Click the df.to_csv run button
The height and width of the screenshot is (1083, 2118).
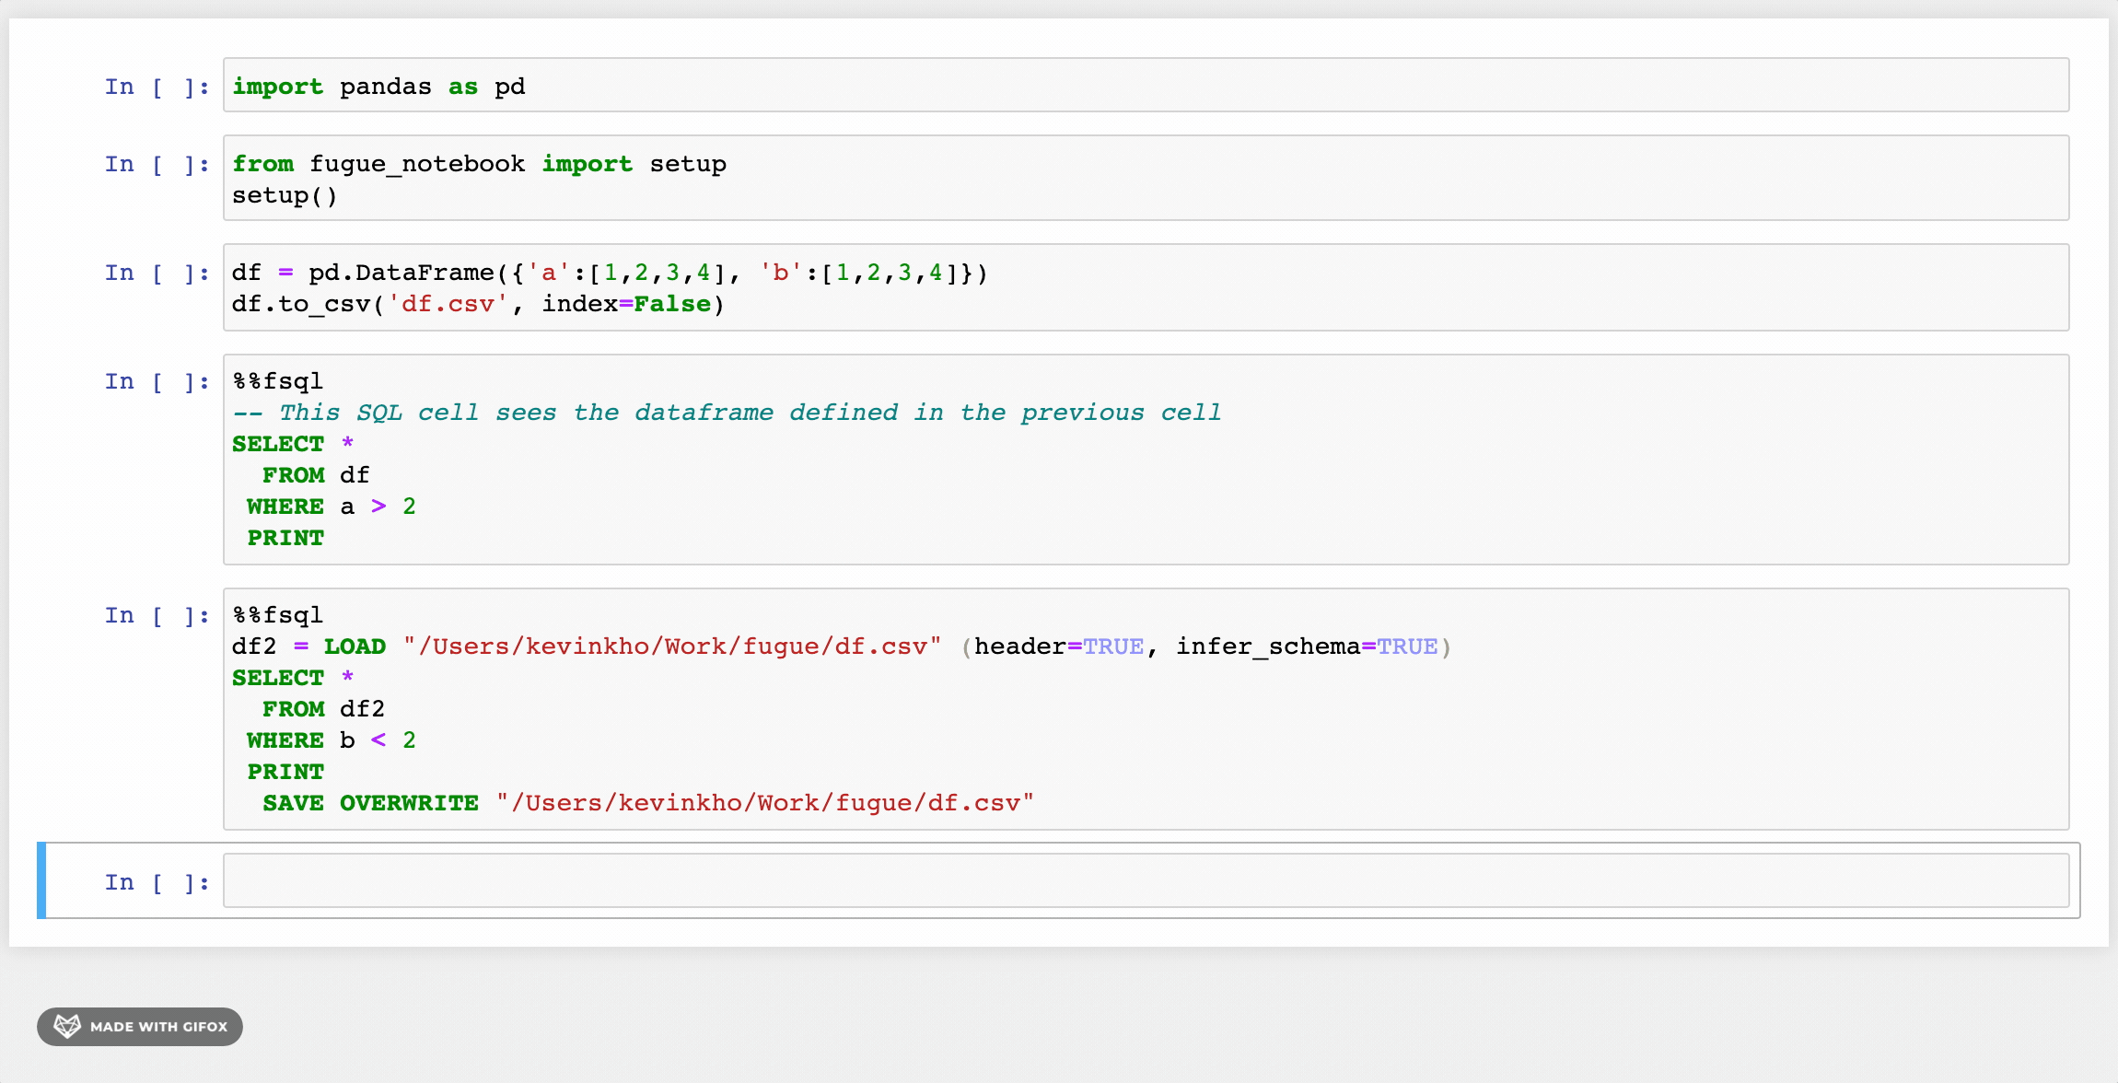click(x=156, y=289)
